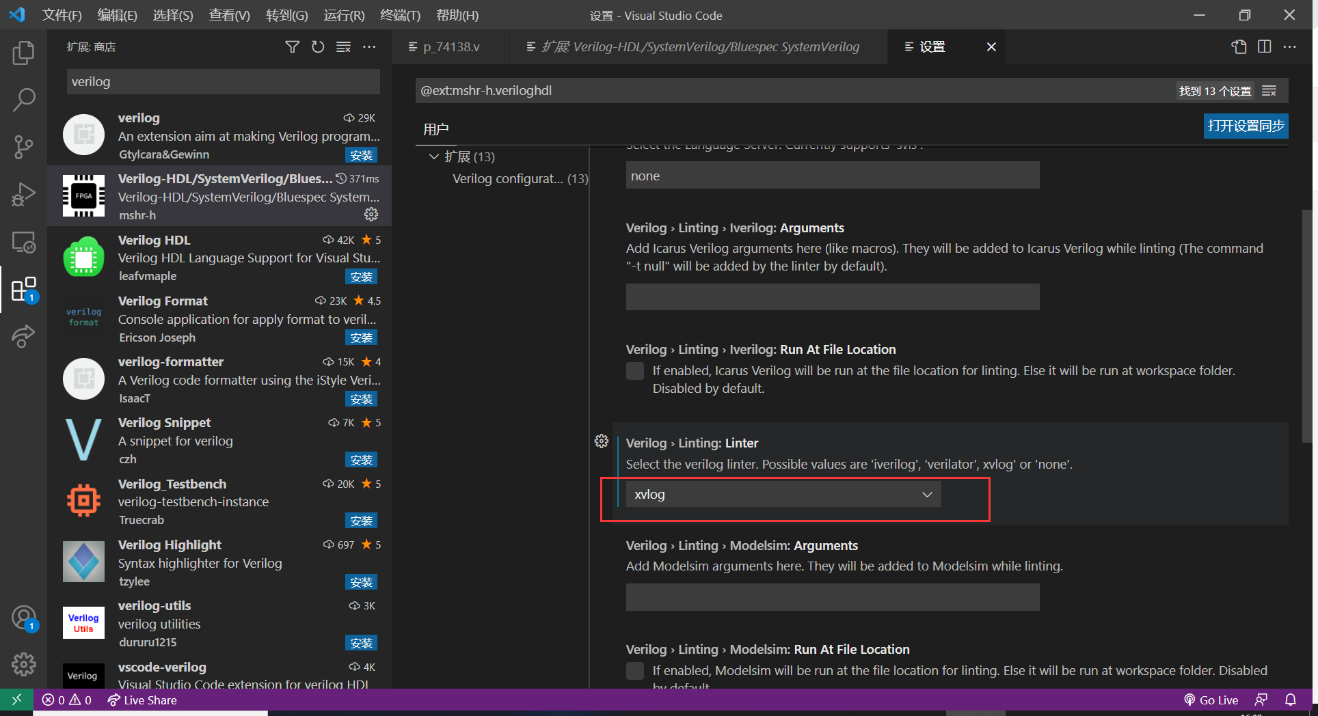Select the Extensions view icon
This screenshot has width=1318, height=716.
tap(23, 289)
